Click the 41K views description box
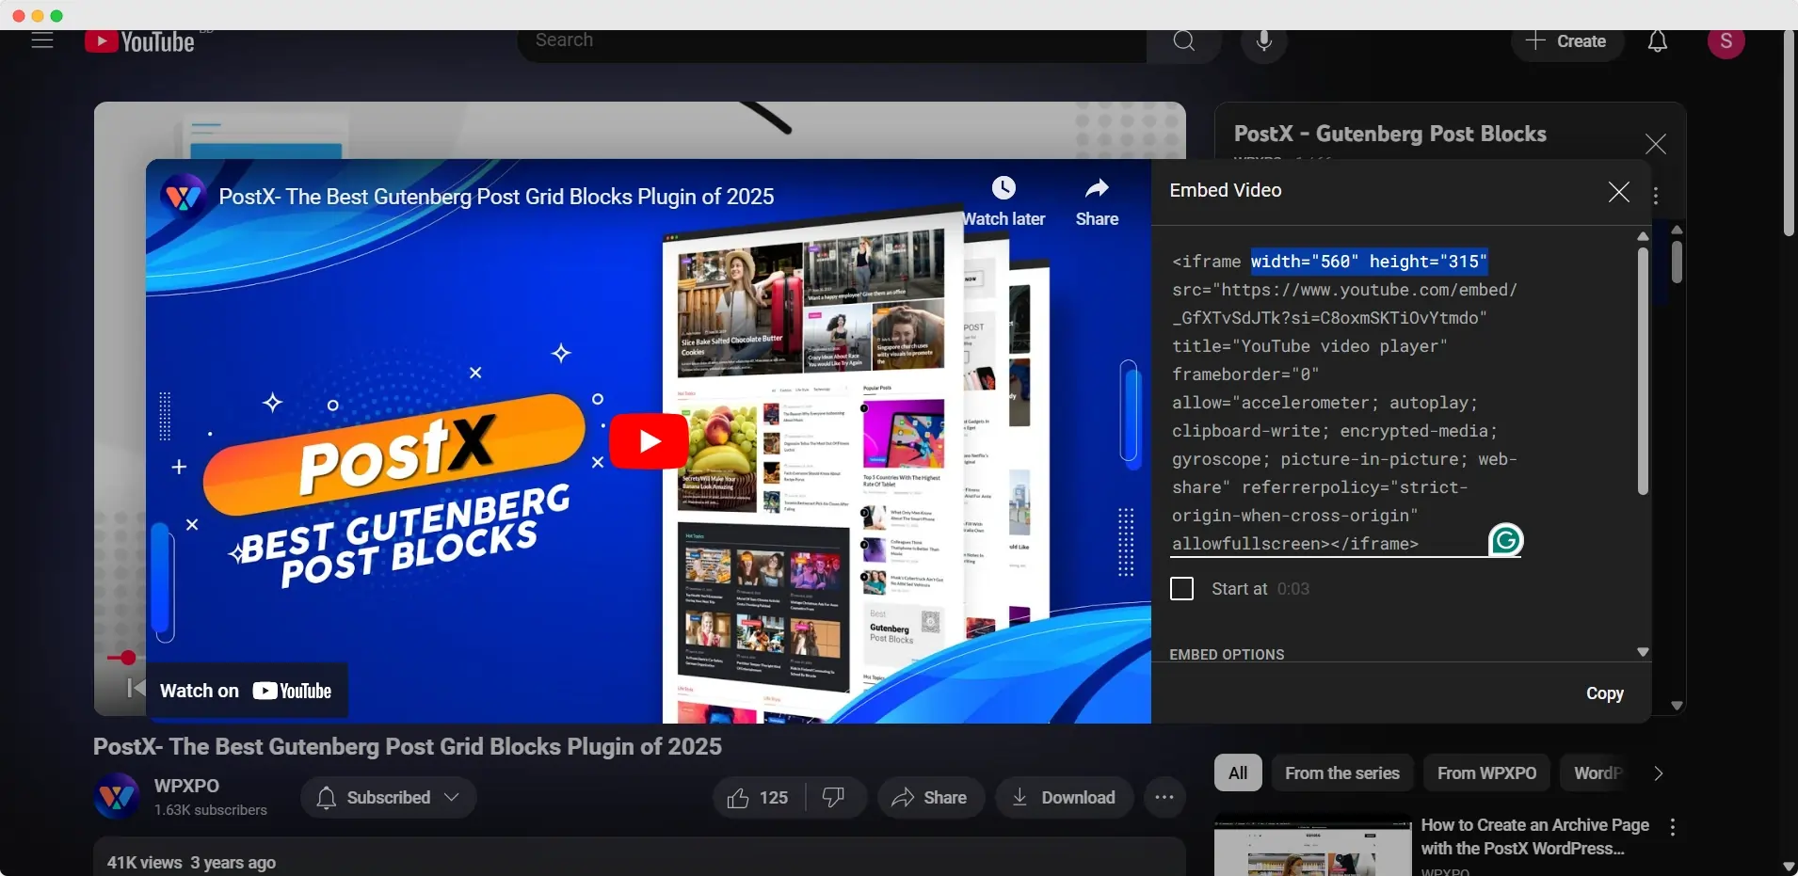The height and width of the screenshot is (876, 1798). 639,857
